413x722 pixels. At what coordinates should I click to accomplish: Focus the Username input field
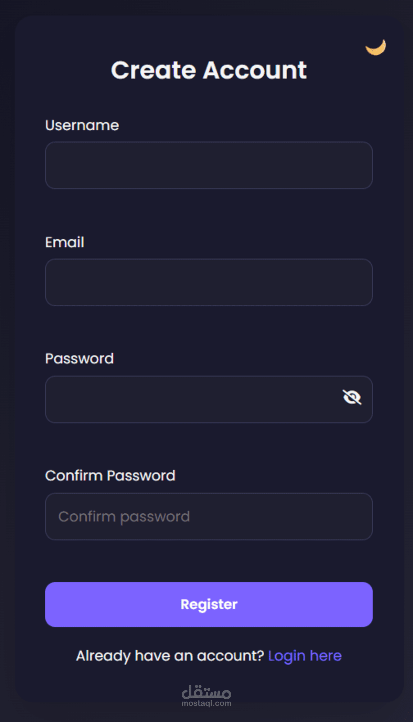[x=209, y=165]
